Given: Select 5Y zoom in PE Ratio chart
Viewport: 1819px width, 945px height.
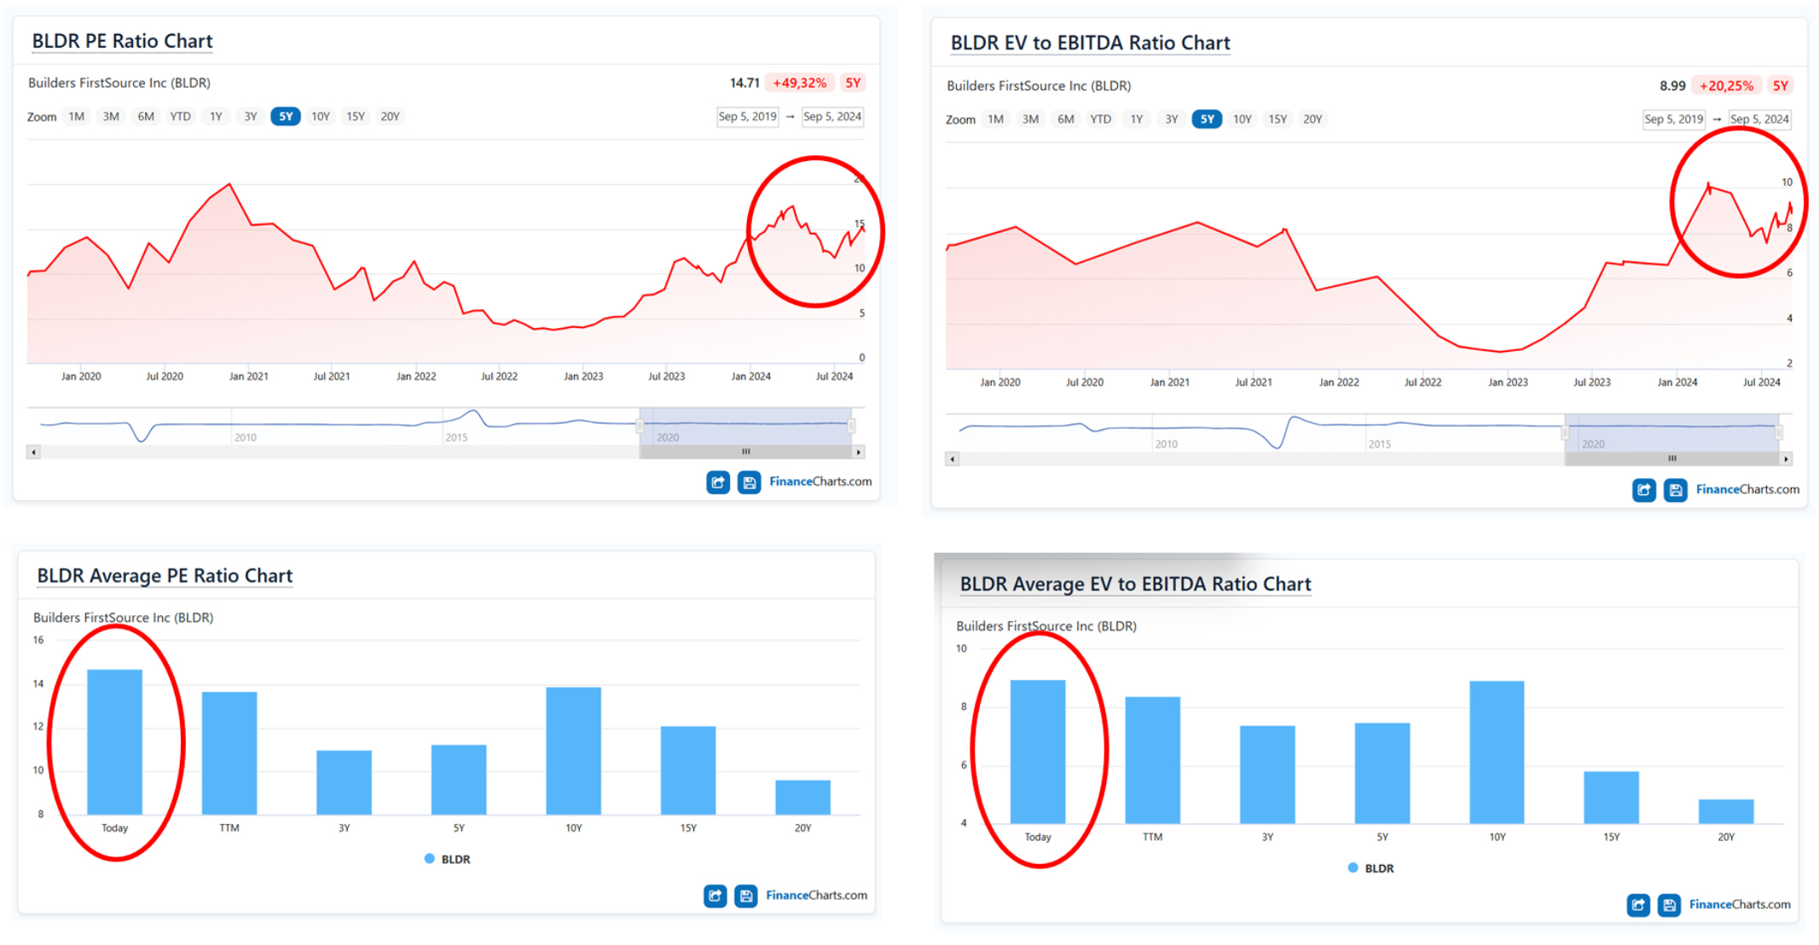Looking at the screenshot, I should [286, 117].
